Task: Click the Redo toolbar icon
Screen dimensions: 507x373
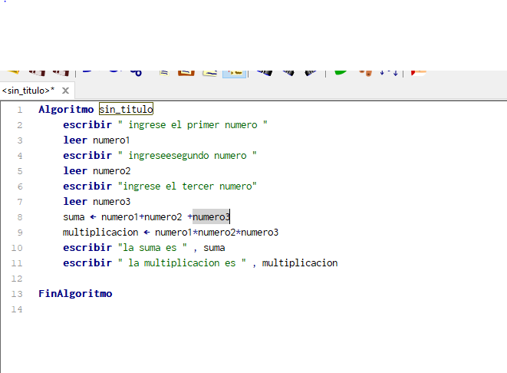Action: pyautogui.click(x=113, y=71)
